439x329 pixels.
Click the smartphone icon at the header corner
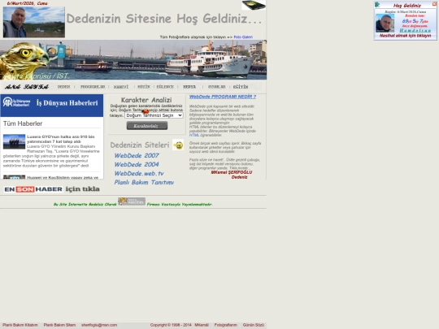tap(254, 5)
